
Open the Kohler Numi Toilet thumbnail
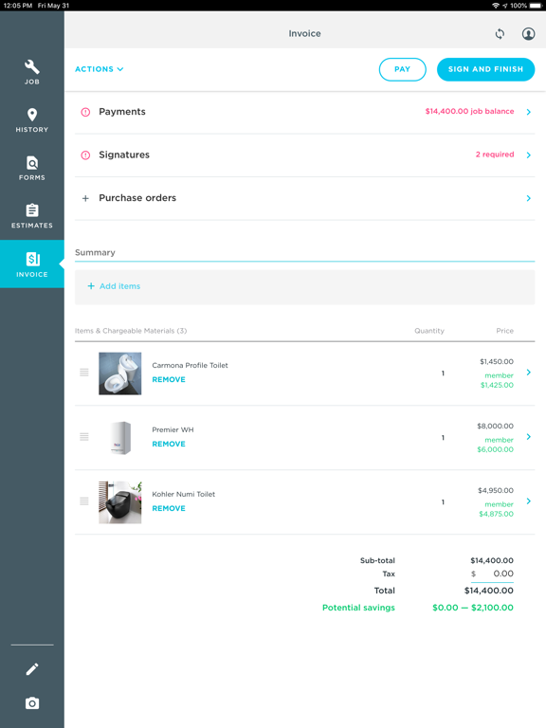[119, 502]
